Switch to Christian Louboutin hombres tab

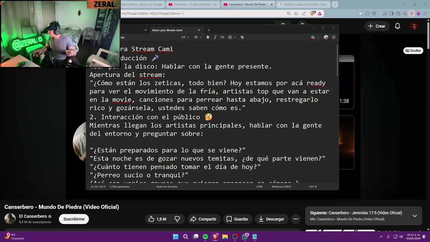point(303,4)
